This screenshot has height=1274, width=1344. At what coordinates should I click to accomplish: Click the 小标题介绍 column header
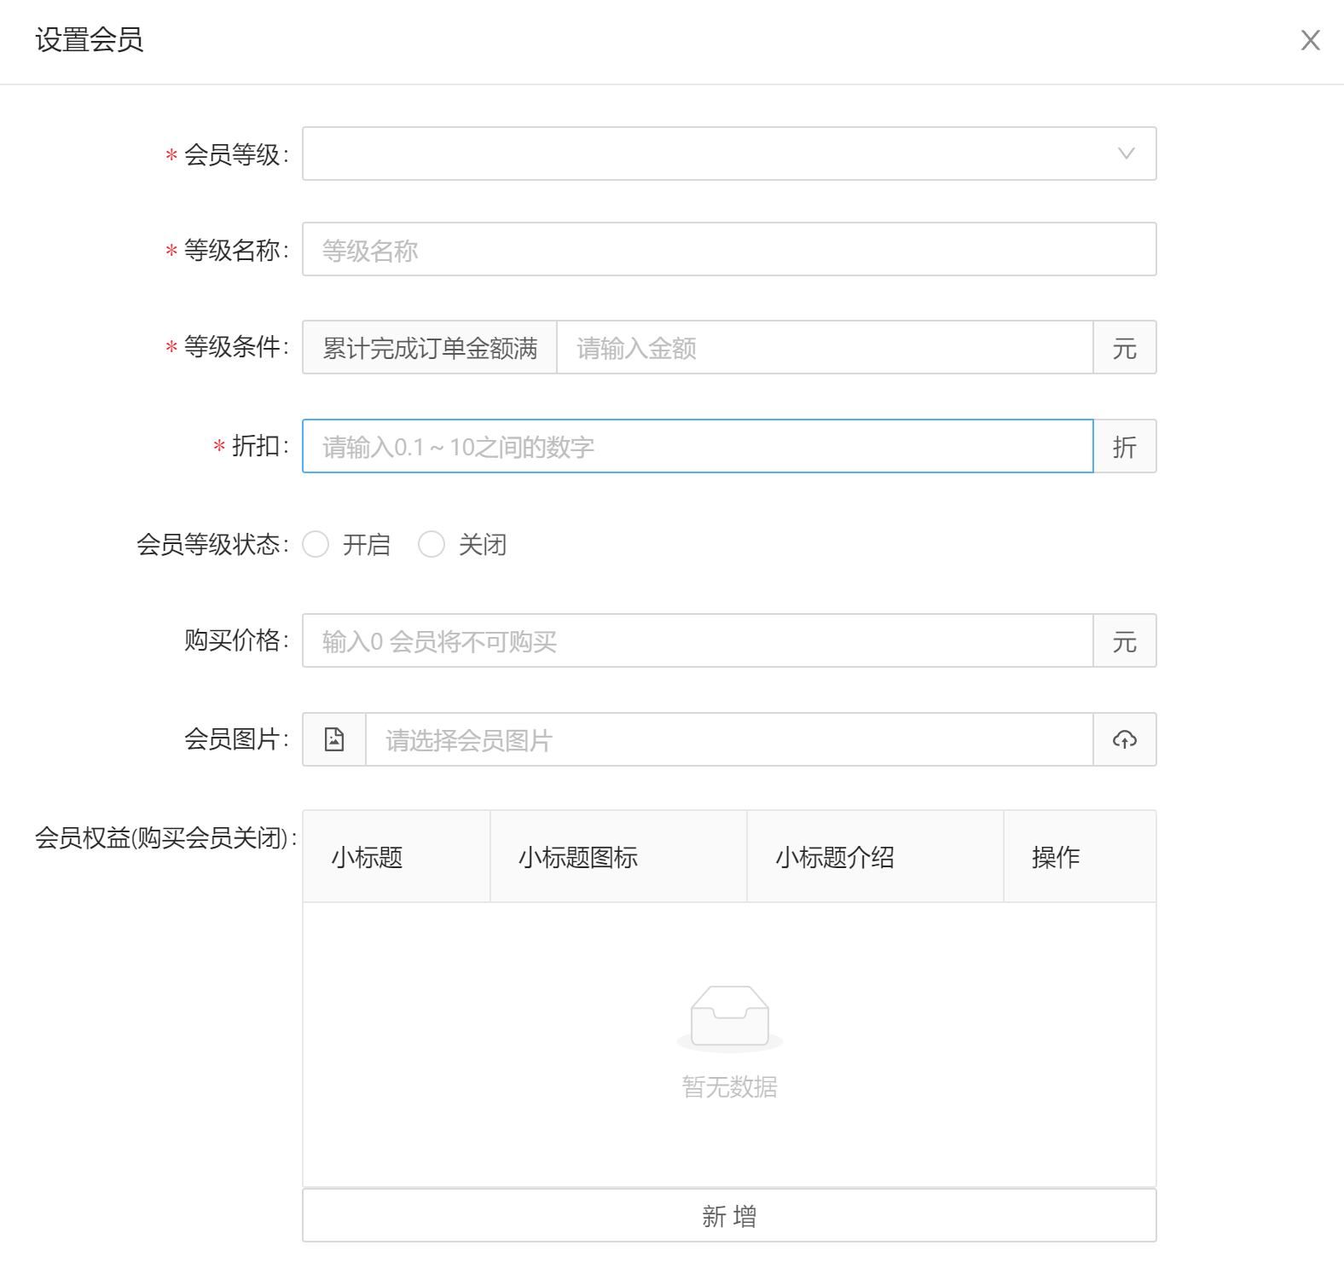[x=835, y=857]
